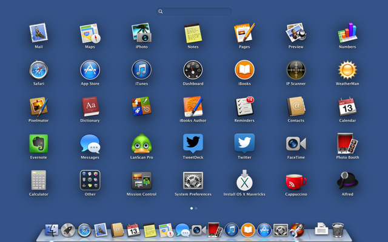Open Safari from the Dock
388x242 pixels.
84,230
